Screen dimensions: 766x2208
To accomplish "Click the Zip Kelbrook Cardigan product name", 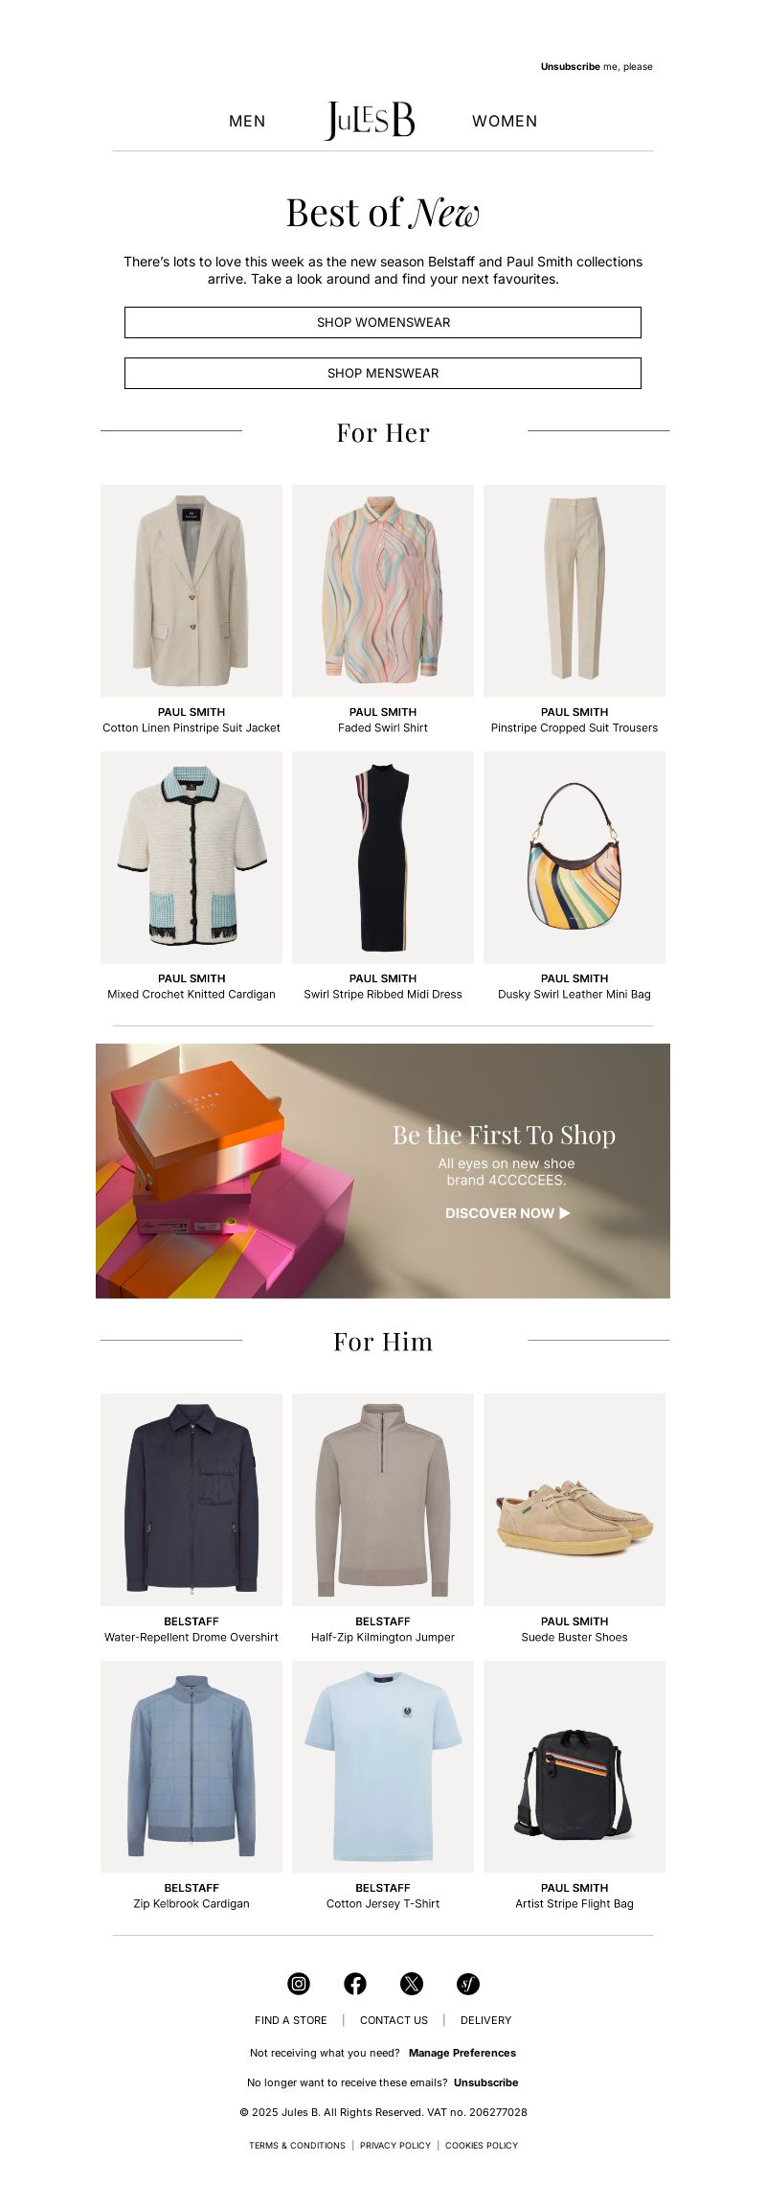I will (x=191, y=1903).
